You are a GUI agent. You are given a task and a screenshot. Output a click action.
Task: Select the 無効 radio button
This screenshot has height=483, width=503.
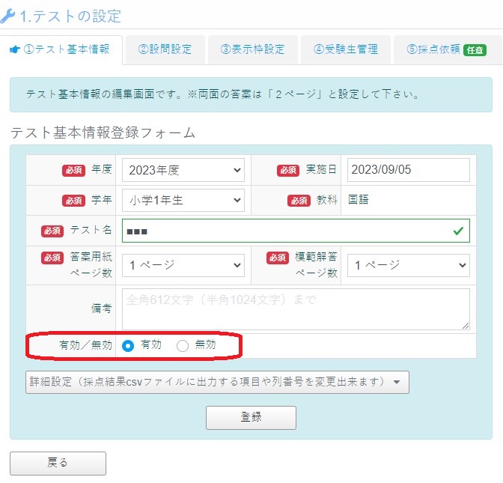tap(183, 346)
